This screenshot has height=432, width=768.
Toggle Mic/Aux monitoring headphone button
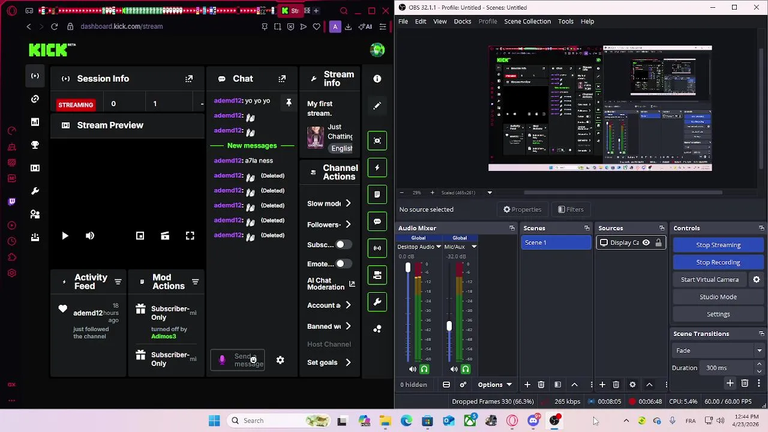(466, 370)
